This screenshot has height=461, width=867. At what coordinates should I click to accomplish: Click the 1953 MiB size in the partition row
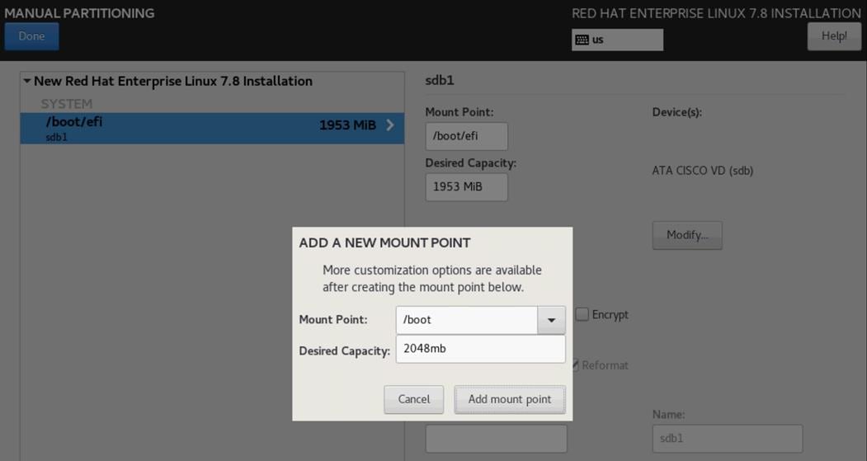click(347, 125)
